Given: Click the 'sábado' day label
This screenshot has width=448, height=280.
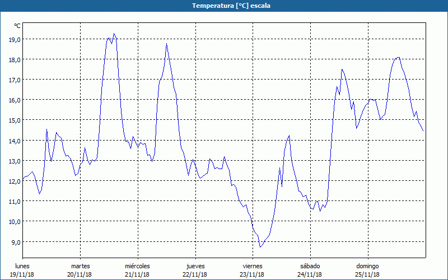Looking at the screenshot, I should click(x=310, y=266).
